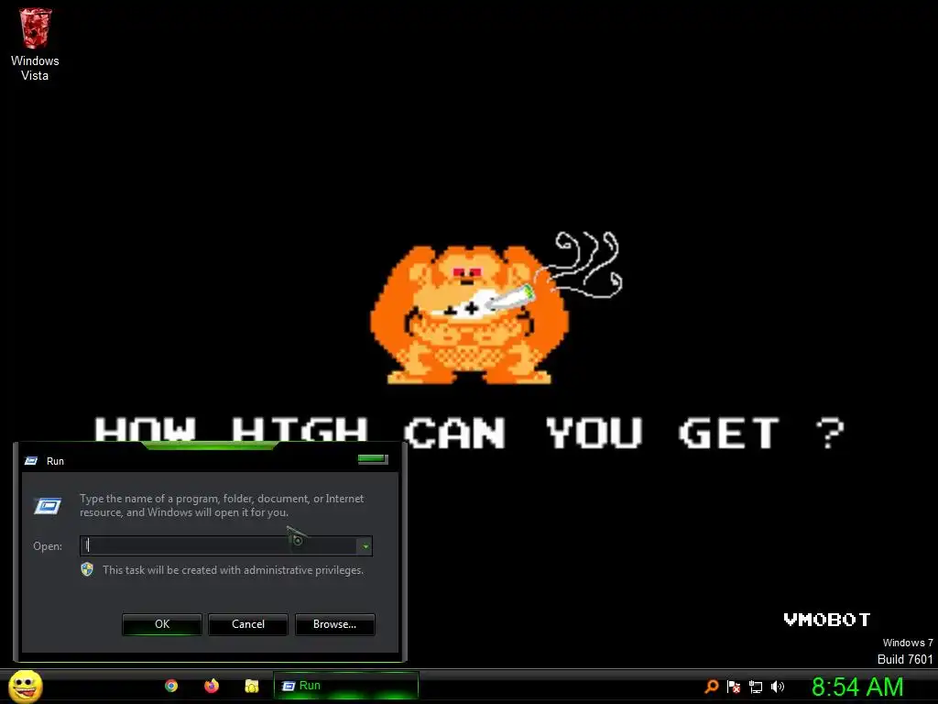Screen dimensions: 938x704
Task: Open the Action Center flag tray icon
Action: pyautogui.click(x=734, y=686)
